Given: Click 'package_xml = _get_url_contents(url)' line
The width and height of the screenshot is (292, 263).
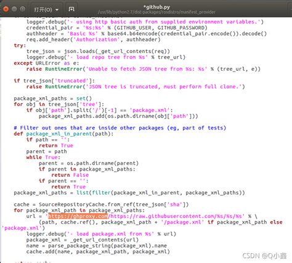Looking at the screenshot, I should pyautogui.click(x=83, y=240).
